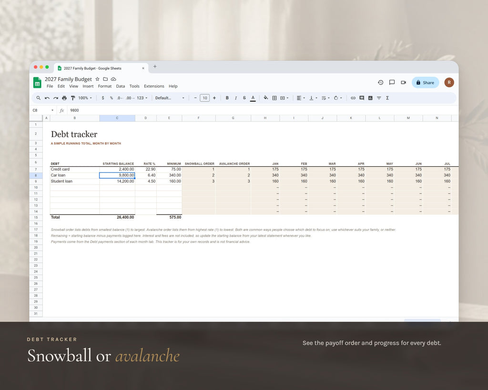Toggle Bold formatting
This screenshot has width=488, height=390.
tap(227, 98)
